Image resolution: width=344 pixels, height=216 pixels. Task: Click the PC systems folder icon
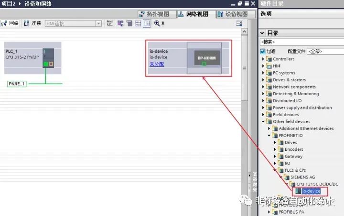coord(269,73)
